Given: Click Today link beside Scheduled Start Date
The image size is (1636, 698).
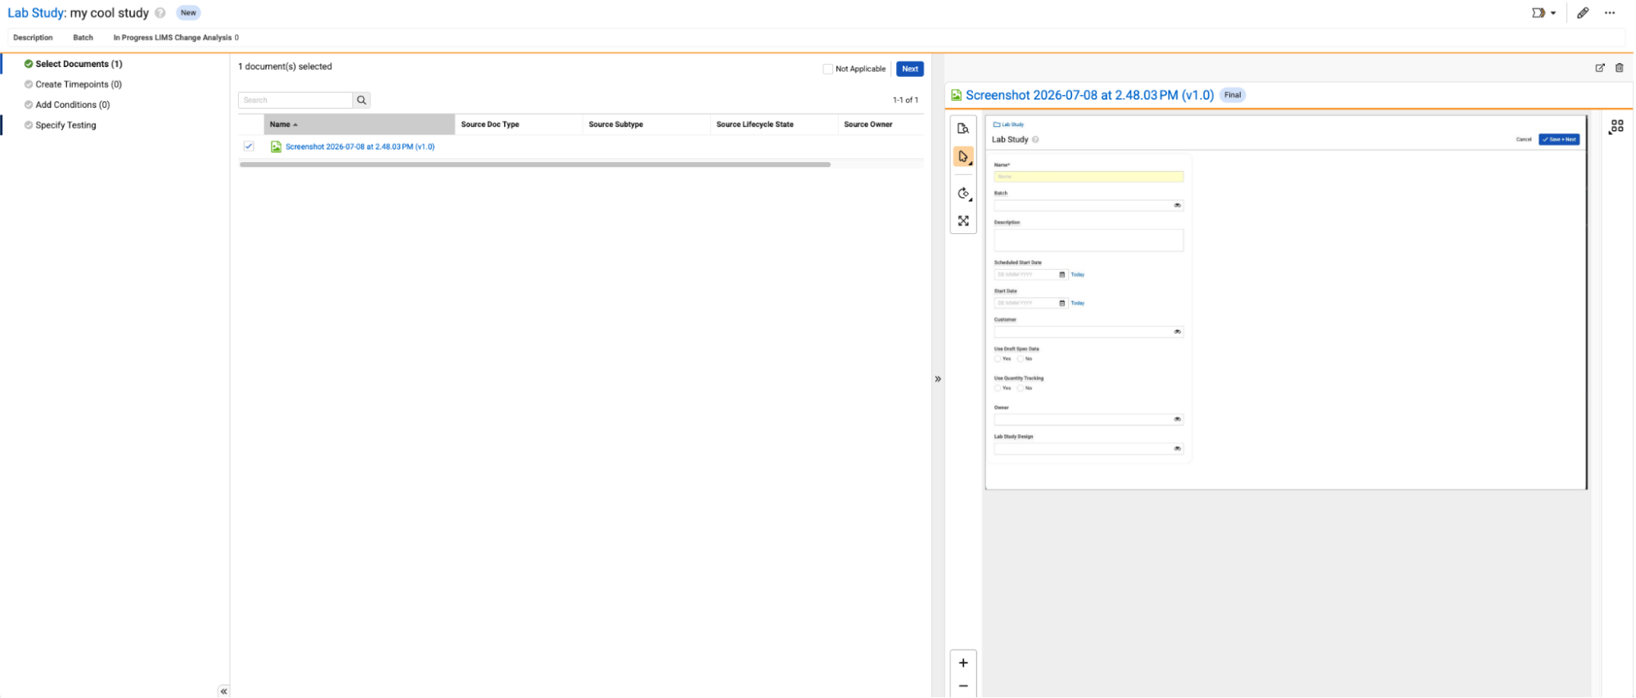Looking at the screenshot, I should click(x=1077, y=275).
